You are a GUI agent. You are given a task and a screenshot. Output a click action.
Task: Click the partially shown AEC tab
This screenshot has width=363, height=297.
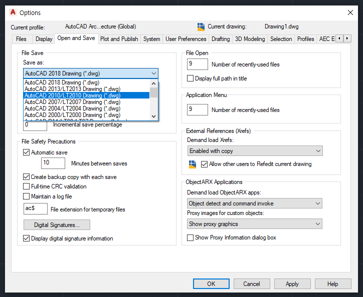(327, 39)
